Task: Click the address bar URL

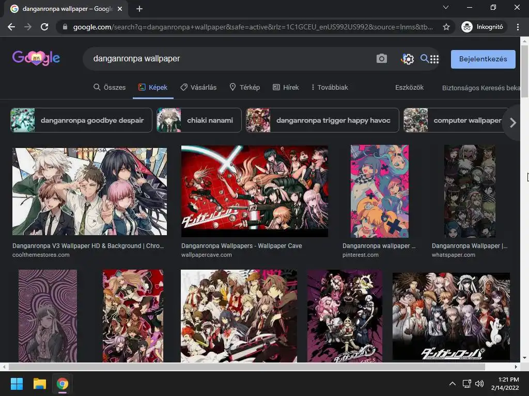Action: coord(253,27)
